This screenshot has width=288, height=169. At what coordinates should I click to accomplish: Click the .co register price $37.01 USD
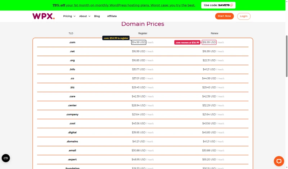(139, 78)
